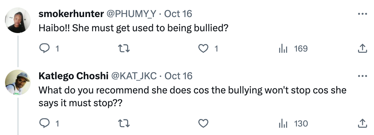Open more options on Katlego Choshi's tweet
The width and height of the screenshot is (374, 135).
pos(362,76)
